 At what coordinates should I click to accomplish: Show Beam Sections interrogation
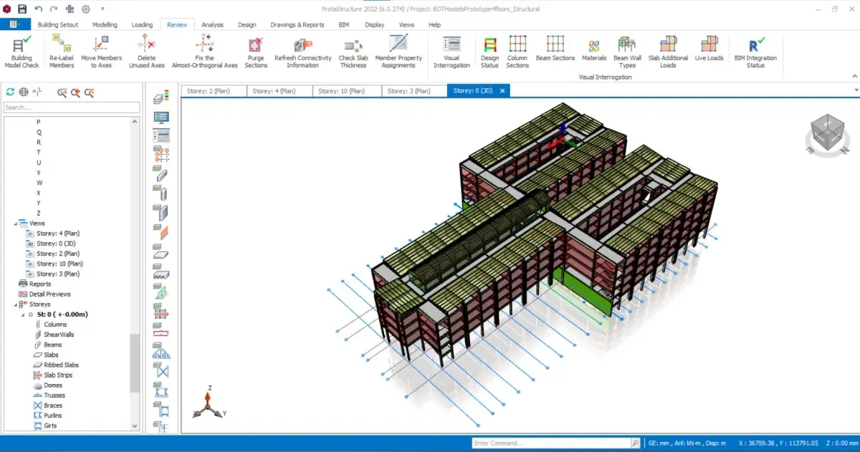pyautogui.click(x=555, y=49)
